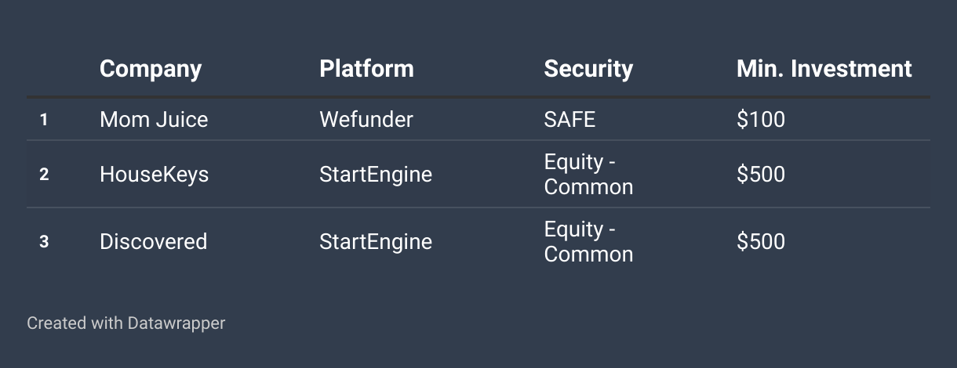The image size is (957, 368).
Task: Click the $100 minimum investment cell
Action: (761, 119)
